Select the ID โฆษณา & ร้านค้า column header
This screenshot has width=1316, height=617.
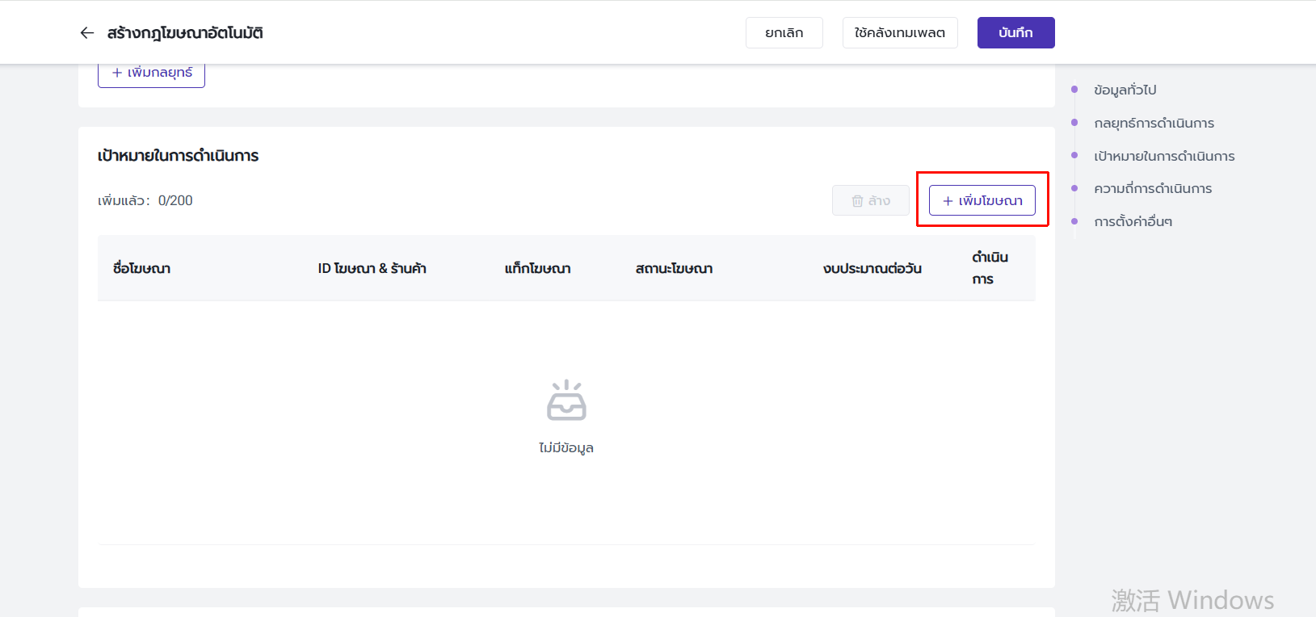(372, 268)
